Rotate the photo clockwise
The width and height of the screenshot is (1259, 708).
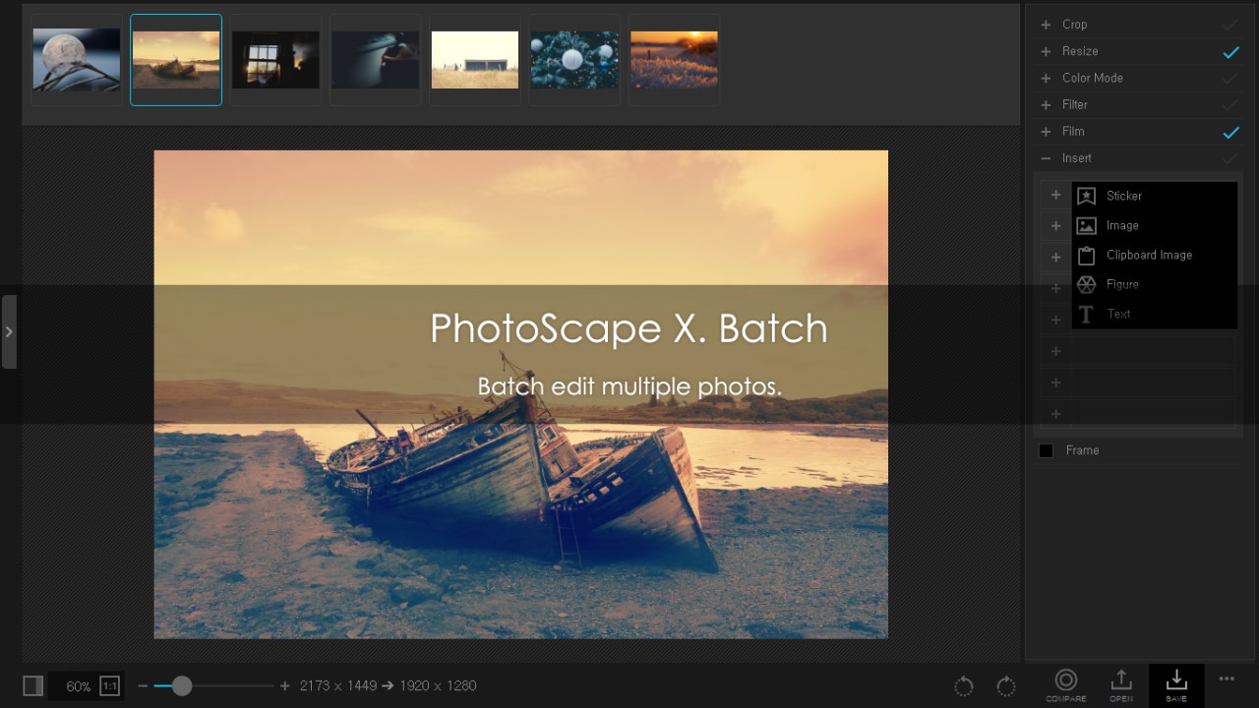[x=1005, y=686]
